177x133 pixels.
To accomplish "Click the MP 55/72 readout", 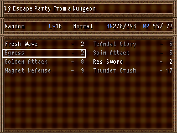I will click(x=158, y=26).
